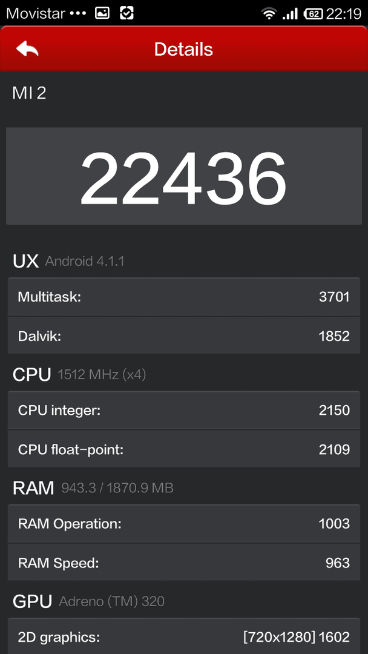Tap the battery level indicator
Image resolution: width=368 pixels, height=654 pixels.
click(x=314, y=14)
